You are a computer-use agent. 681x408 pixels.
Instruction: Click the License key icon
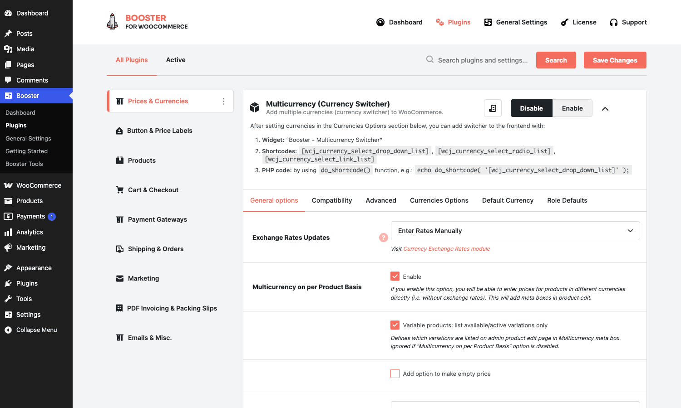click(565, 22)
